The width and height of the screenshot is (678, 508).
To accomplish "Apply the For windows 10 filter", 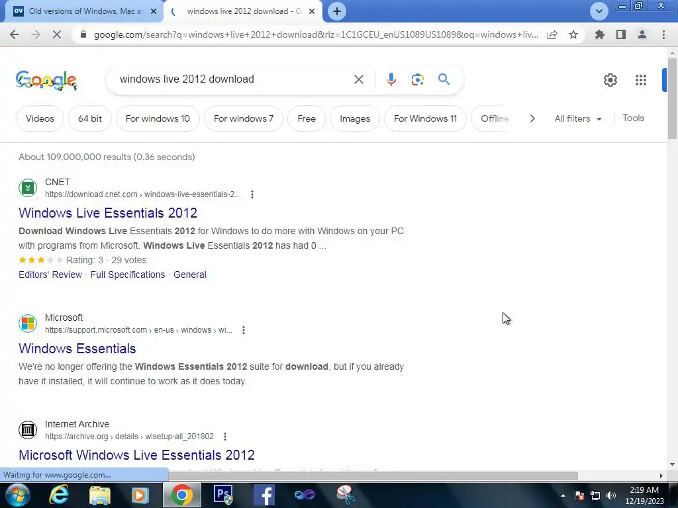I will pyautogui.click(x=158, y=118).
